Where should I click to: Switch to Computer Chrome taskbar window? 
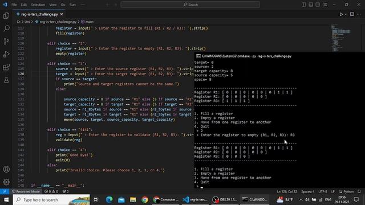click(166, 200)
